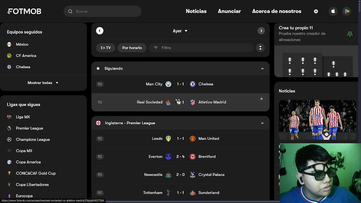Toggle the En TV filter
This screenshot has height=203, width=361.
click(x=105, y=48)
